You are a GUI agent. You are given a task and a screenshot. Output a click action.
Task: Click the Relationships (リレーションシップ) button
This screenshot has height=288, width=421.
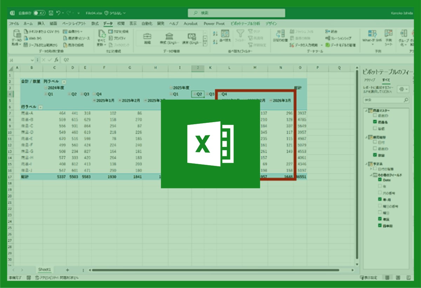[338, 38]
